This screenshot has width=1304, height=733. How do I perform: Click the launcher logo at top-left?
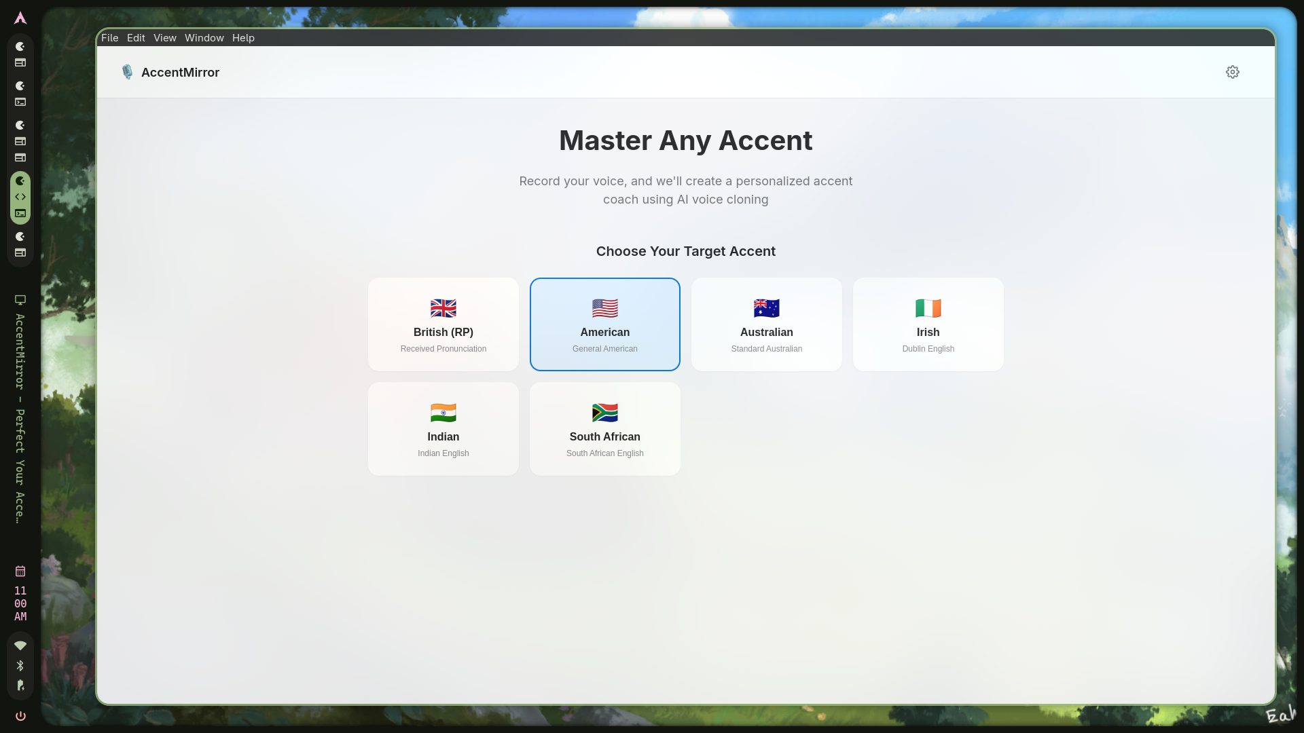(20, 18)
